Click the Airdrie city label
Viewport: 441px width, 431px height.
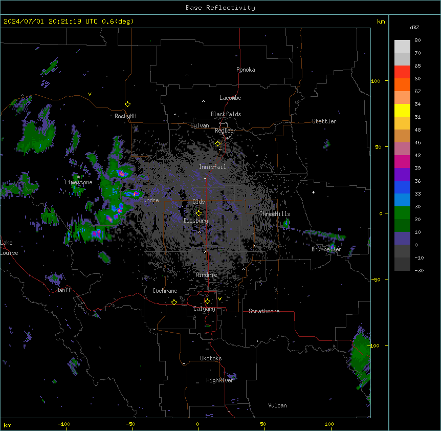[207, 275]
